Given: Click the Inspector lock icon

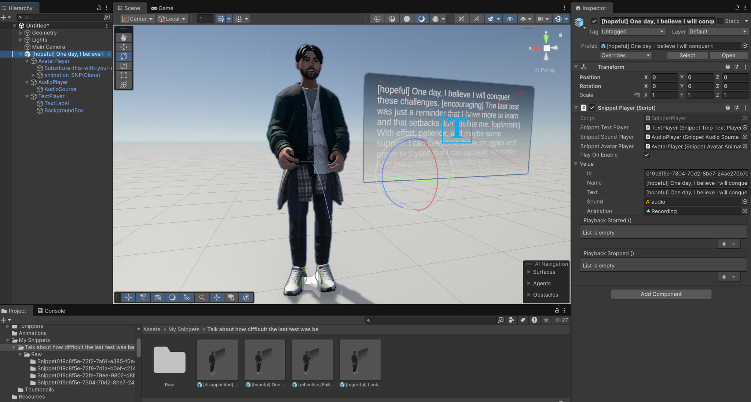Looking at the screenshot, I should 737,8.
